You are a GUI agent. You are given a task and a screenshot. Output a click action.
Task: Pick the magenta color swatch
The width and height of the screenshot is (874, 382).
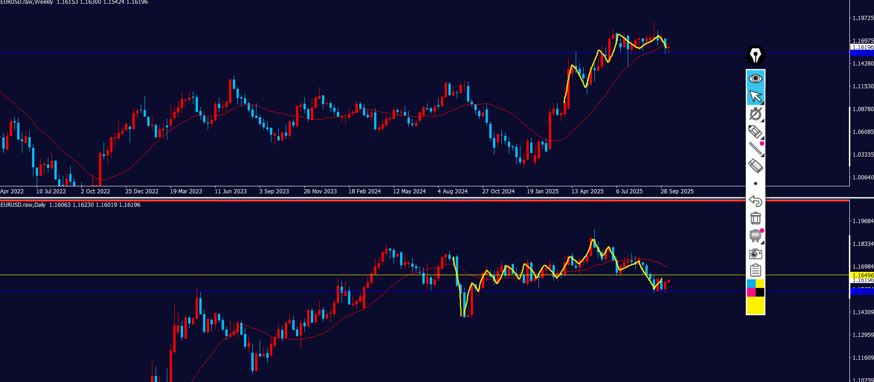coord(751,292)
